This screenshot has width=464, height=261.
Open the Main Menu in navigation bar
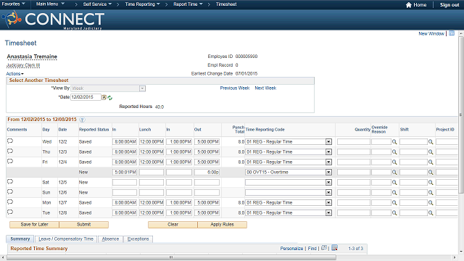50,4
